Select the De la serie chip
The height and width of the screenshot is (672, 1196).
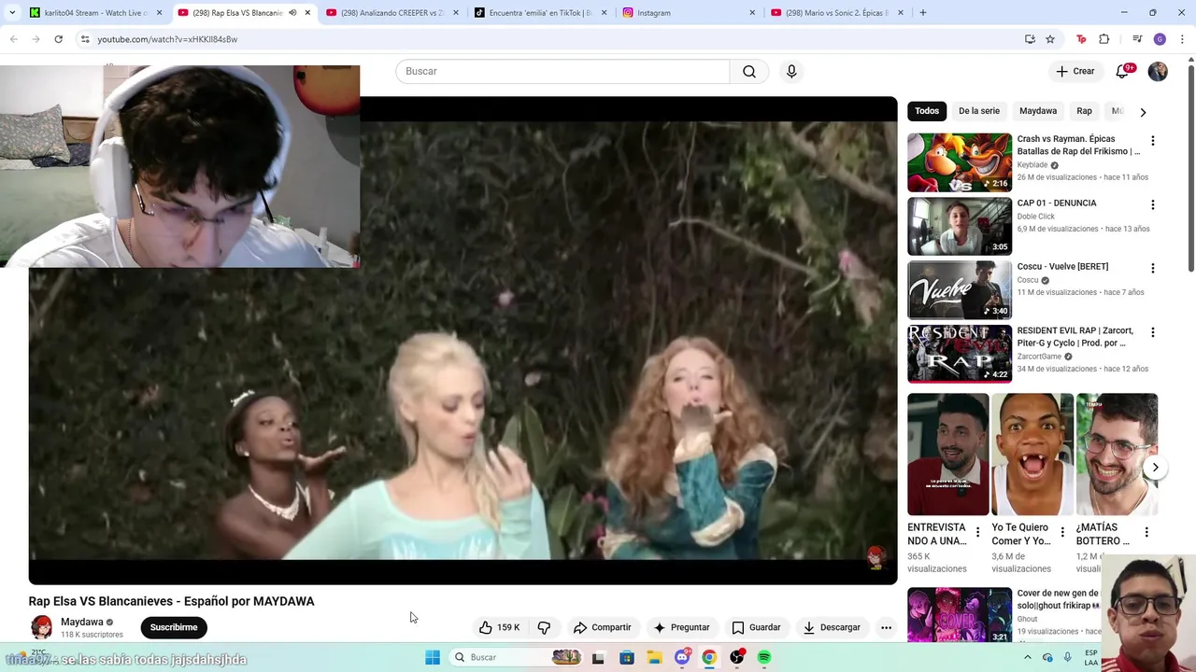(978, 111)
